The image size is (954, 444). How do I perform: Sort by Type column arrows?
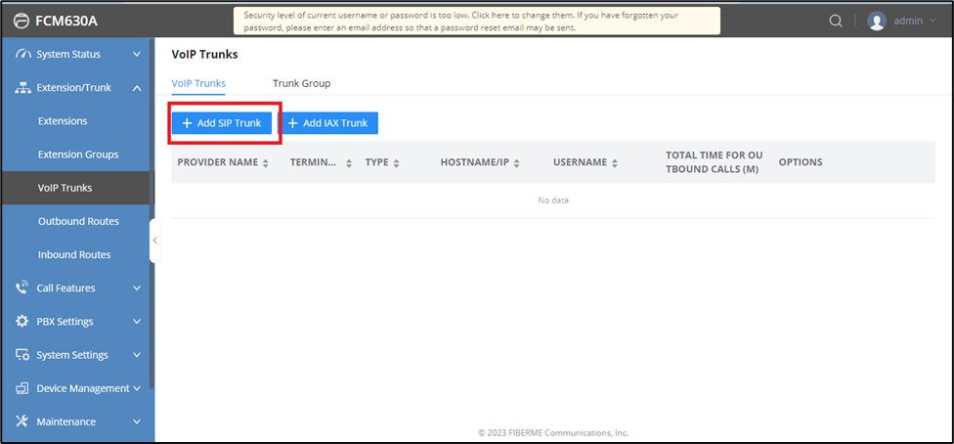point(396,163)
